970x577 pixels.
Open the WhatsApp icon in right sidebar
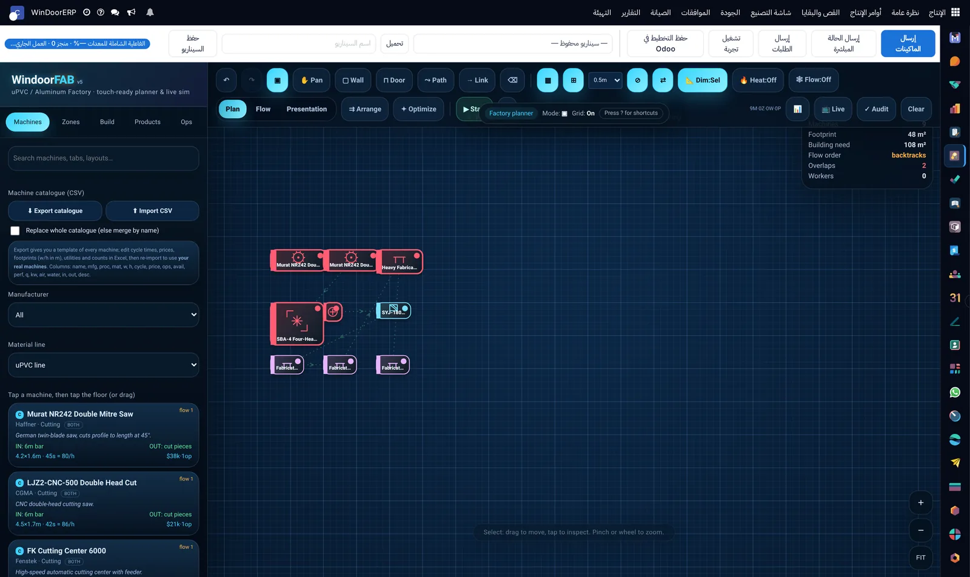[x=955, y=393]
